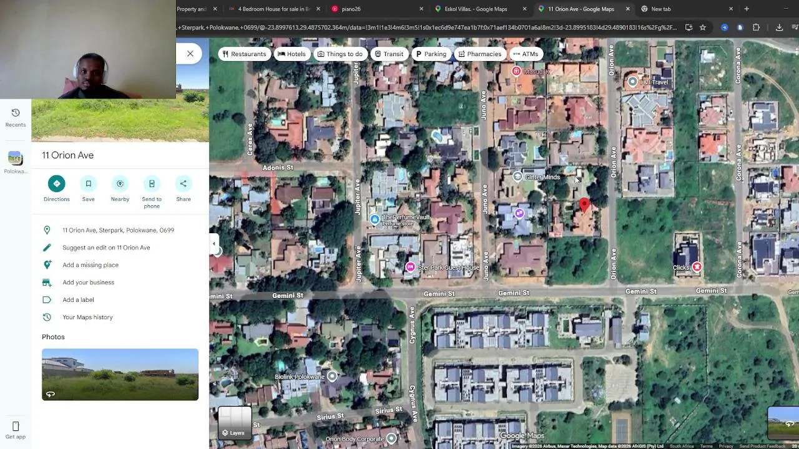Filter map by Transit
Image resolution: width=799 pixels, height=449 pixels.
tap(389, 54)
